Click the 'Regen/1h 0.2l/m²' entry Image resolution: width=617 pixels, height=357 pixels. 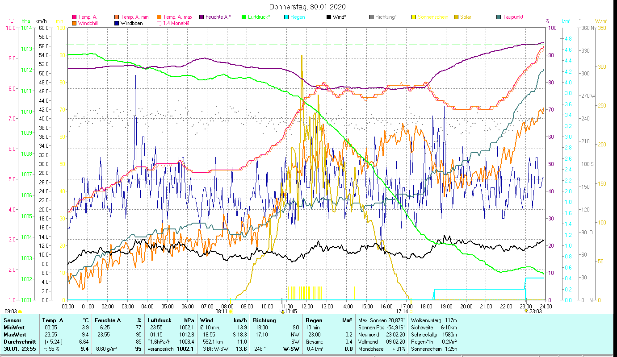434,342
